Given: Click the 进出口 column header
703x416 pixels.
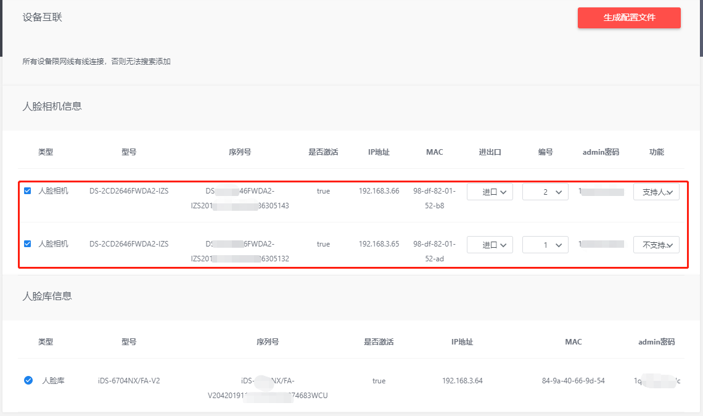Looking at the screenshot, I should 490,152.
